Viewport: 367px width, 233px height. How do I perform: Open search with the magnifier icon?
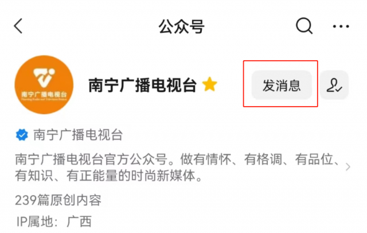(304, 26)
